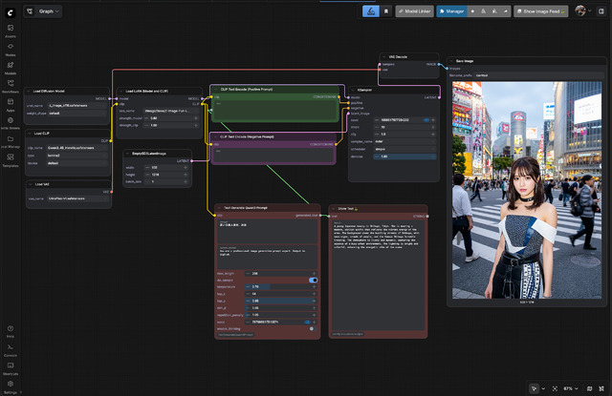Adjust the temperature slider in Qwen3 node
The height and width of the screenshot is (396, 612).
(277, 286)
